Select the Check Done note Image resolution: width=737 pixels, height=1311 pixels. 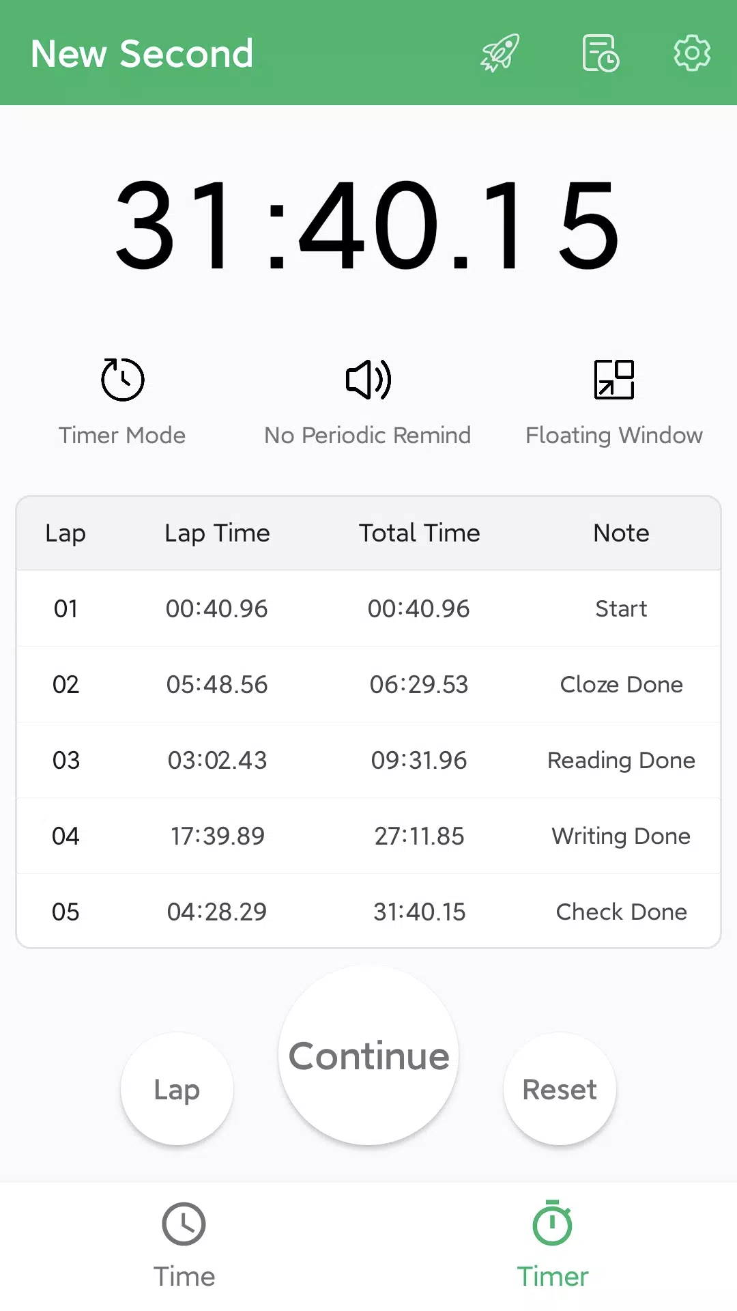621,912
